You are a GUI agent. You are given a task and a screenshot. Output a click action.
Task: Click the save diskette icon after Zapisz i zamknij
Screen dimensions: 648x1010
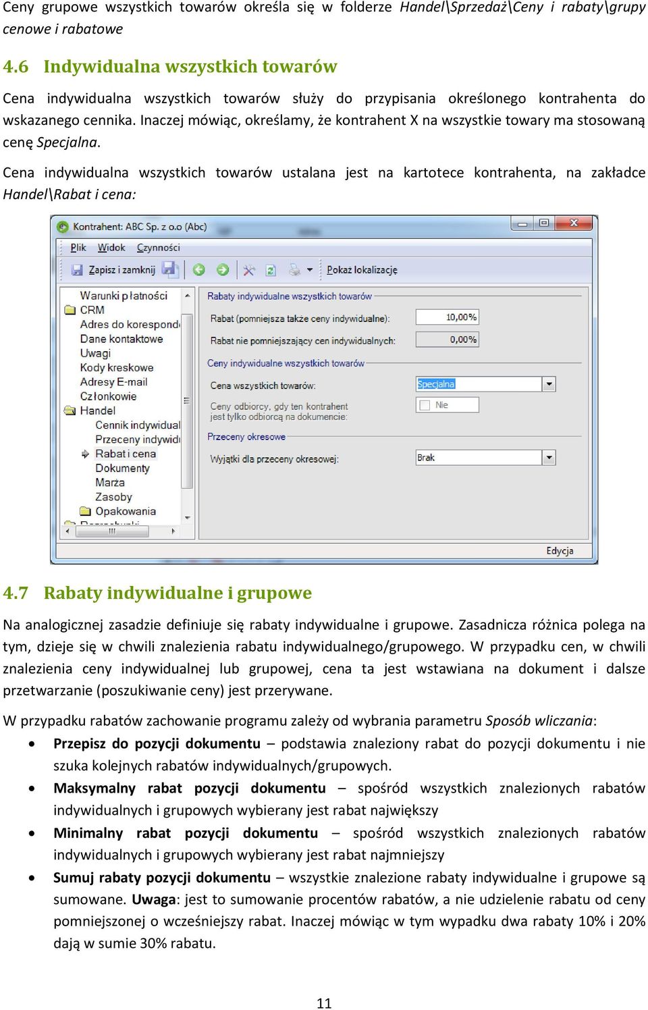click(x=169, y=269)
